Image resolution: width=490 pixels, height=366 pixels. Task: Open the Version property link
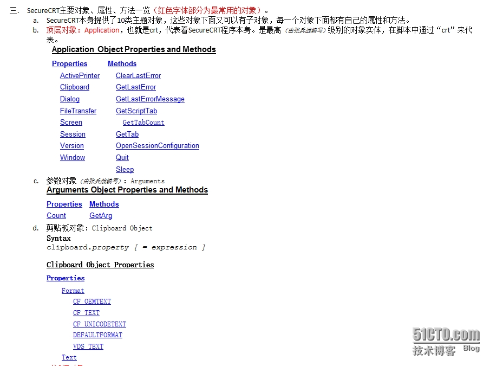point(72,145)
